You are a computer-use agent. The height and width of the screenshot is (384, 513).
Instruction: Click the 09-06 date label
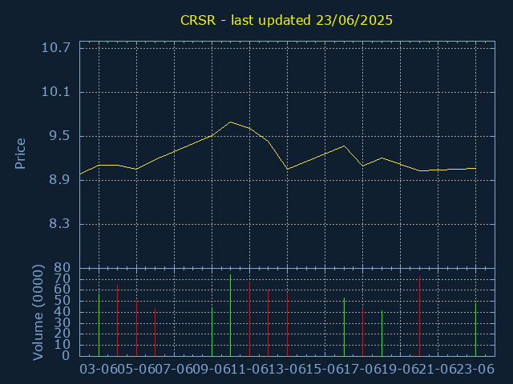[212, 370]
